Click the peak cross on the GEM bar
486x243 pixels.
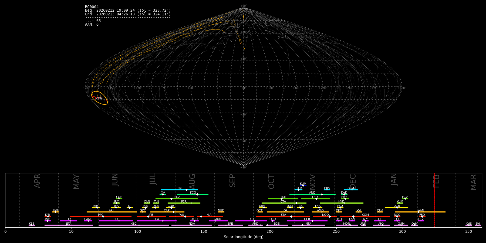(352, 190)
